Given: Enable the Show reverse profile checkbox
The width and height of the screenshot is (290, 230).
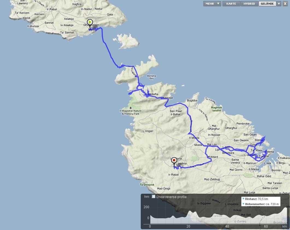Looking at the screenshot, I should (154, 196).
